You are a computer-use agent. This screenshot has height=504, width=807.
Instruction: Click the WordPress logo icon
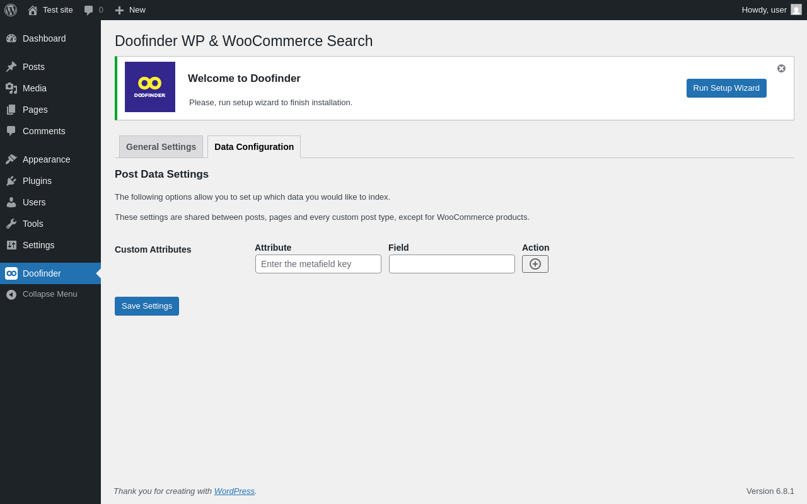tap(11, 10)
